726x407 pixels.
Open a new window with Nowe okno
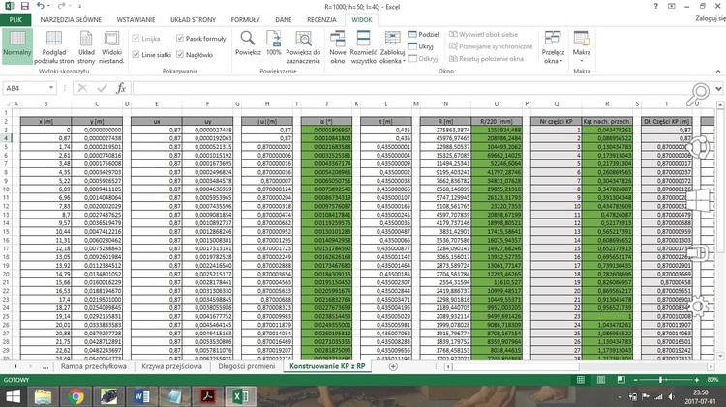(338, 47)
